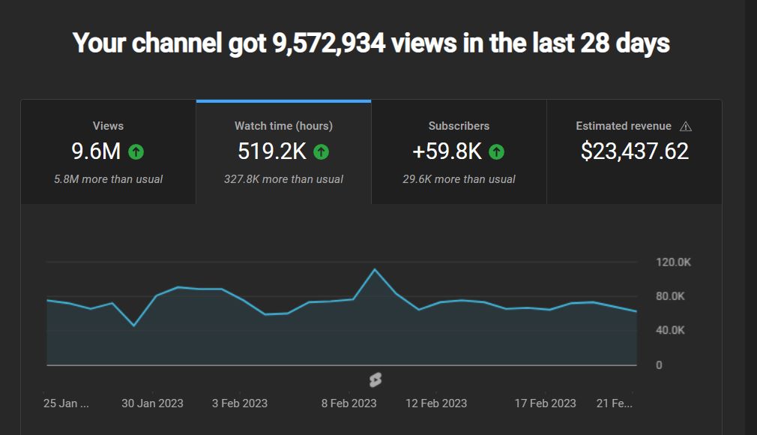Click the chart dip near 30 Jan 2023
Screen dimensions: 757x435
[134, 325]
